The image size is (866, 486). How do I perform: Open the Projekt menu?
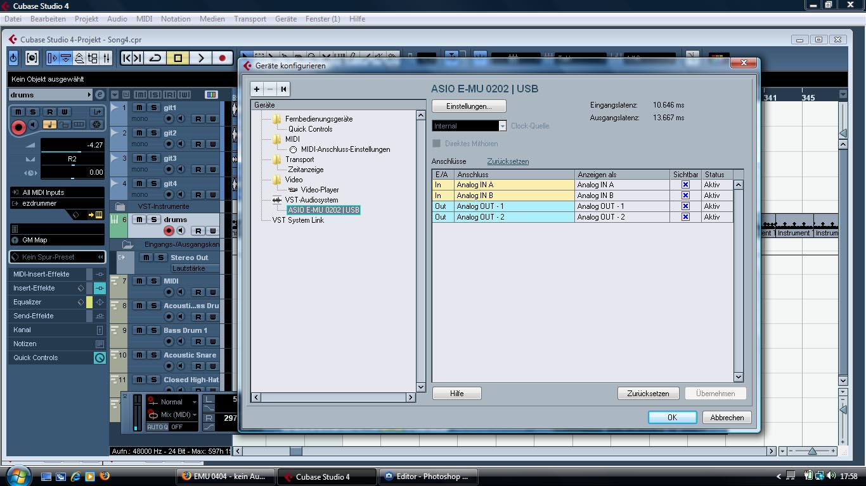point(87,19)
